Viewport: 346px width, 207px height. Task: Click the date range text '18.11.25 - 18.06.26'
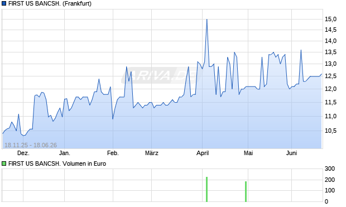pyautogui.click(x=31, y=145)
